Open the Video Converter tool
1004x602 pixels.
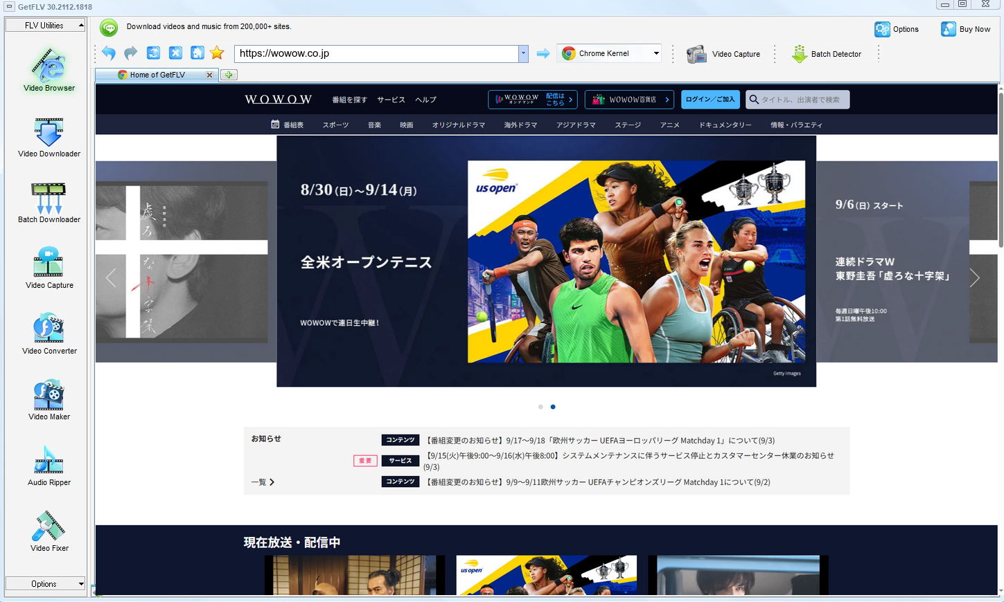tap(49, 334)
